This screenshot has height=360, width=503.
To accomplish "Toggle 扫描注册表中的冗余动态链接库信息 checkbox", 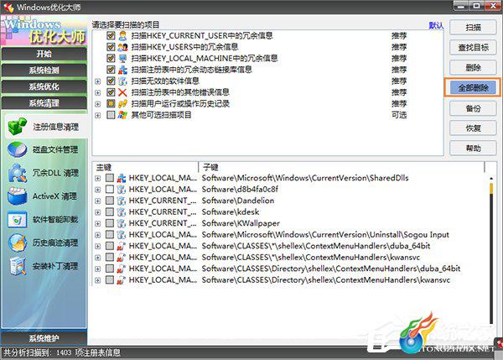I will 111,70.
